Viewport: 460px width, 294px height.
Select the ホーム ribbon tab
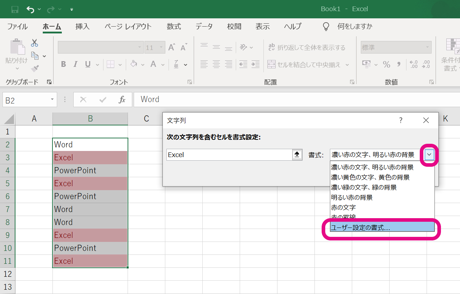(x=52, y=27)
